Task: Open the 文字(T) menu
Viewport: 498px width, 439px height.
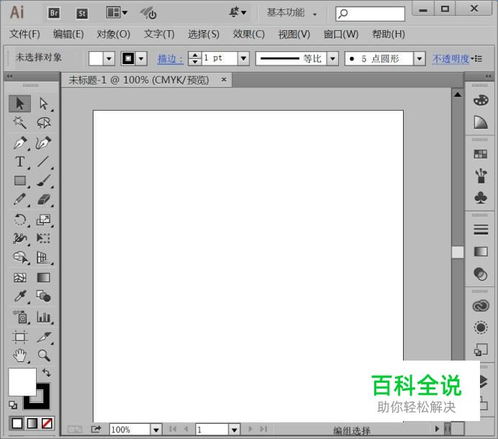Action: tap(159, 34)
